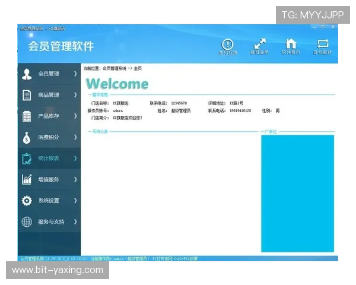Click the gender value 男
Image resolution: width=356 pixels, height=285 pixels.
point(278,110)
